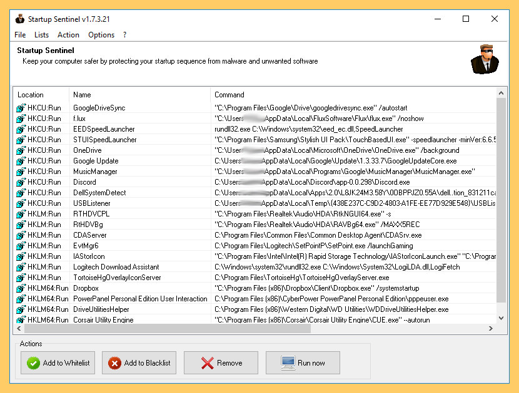Select the Corsair Utility Engine name cell
This screenshot has height=393, width=519.
(103, 319)
